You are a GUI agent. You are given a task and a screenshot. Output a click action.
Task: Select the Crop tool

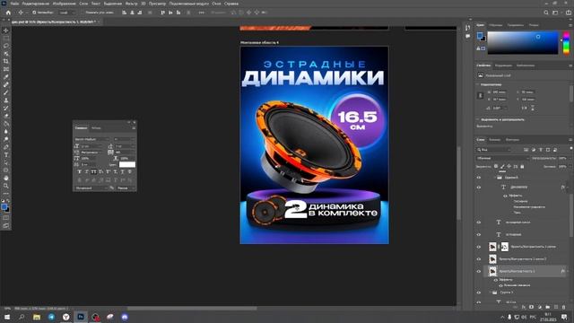pyautogui.click(x=6, y=61)
